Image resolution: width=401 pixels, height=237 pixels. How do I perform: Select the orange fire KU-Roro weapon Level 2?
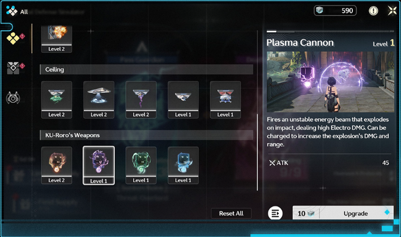click(x=57, y=166)
